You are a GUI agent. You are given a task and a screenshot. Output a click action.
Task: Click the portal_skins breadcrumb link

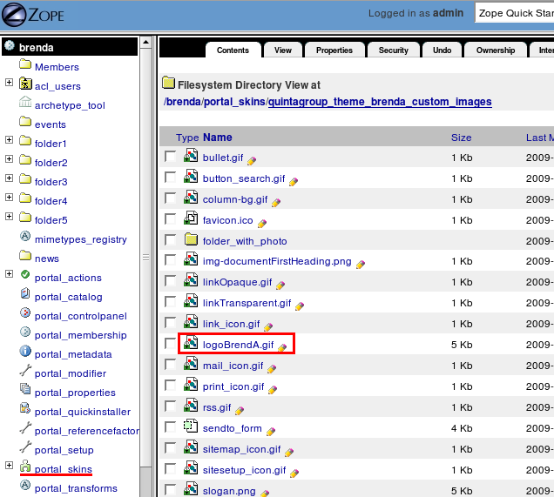click(234, 102)
